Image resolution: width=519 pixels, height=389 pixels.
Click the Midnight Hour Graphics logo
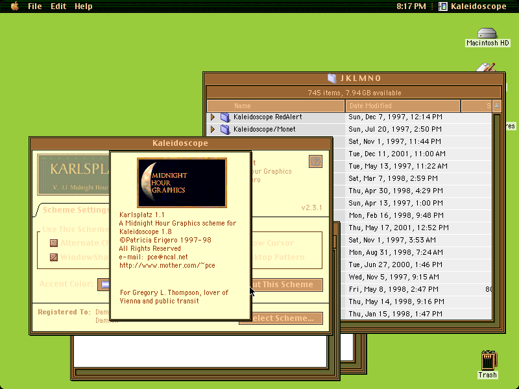(x=182, y=183)
